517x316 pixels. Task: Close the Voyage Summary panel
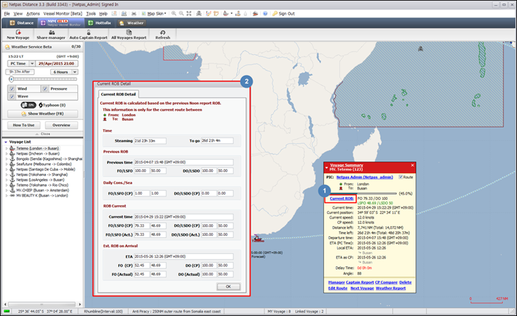412,165
